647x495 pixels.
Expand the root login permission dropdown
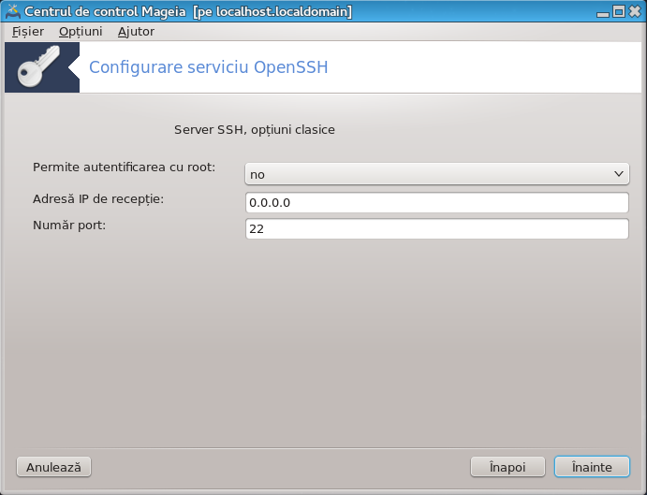(437, 174)
